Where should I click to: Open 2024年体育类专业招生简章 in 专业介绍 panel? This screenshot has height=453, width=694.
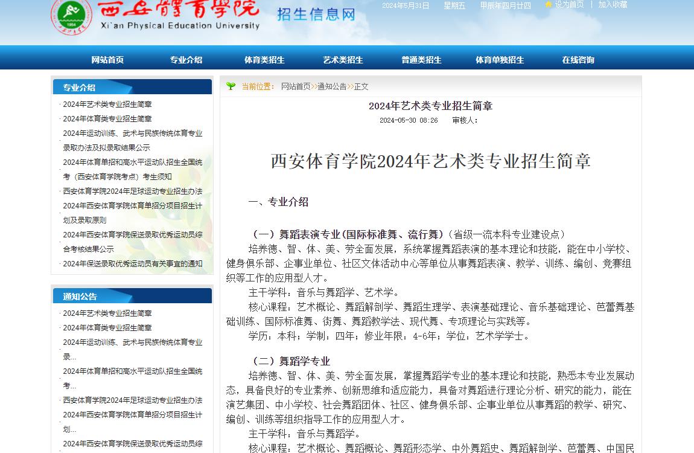pos(107,118)
